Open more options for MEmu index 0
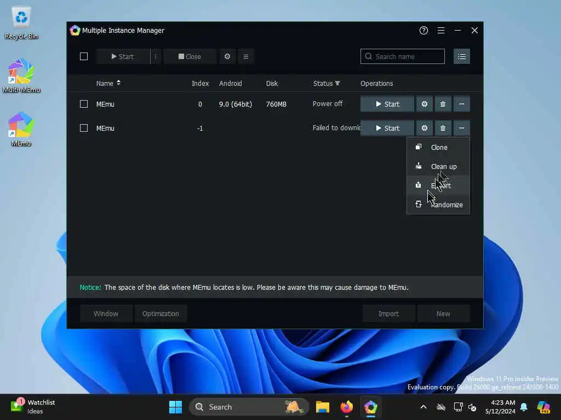The height and width of the screenshot is (420, 561). click(461, 104)
